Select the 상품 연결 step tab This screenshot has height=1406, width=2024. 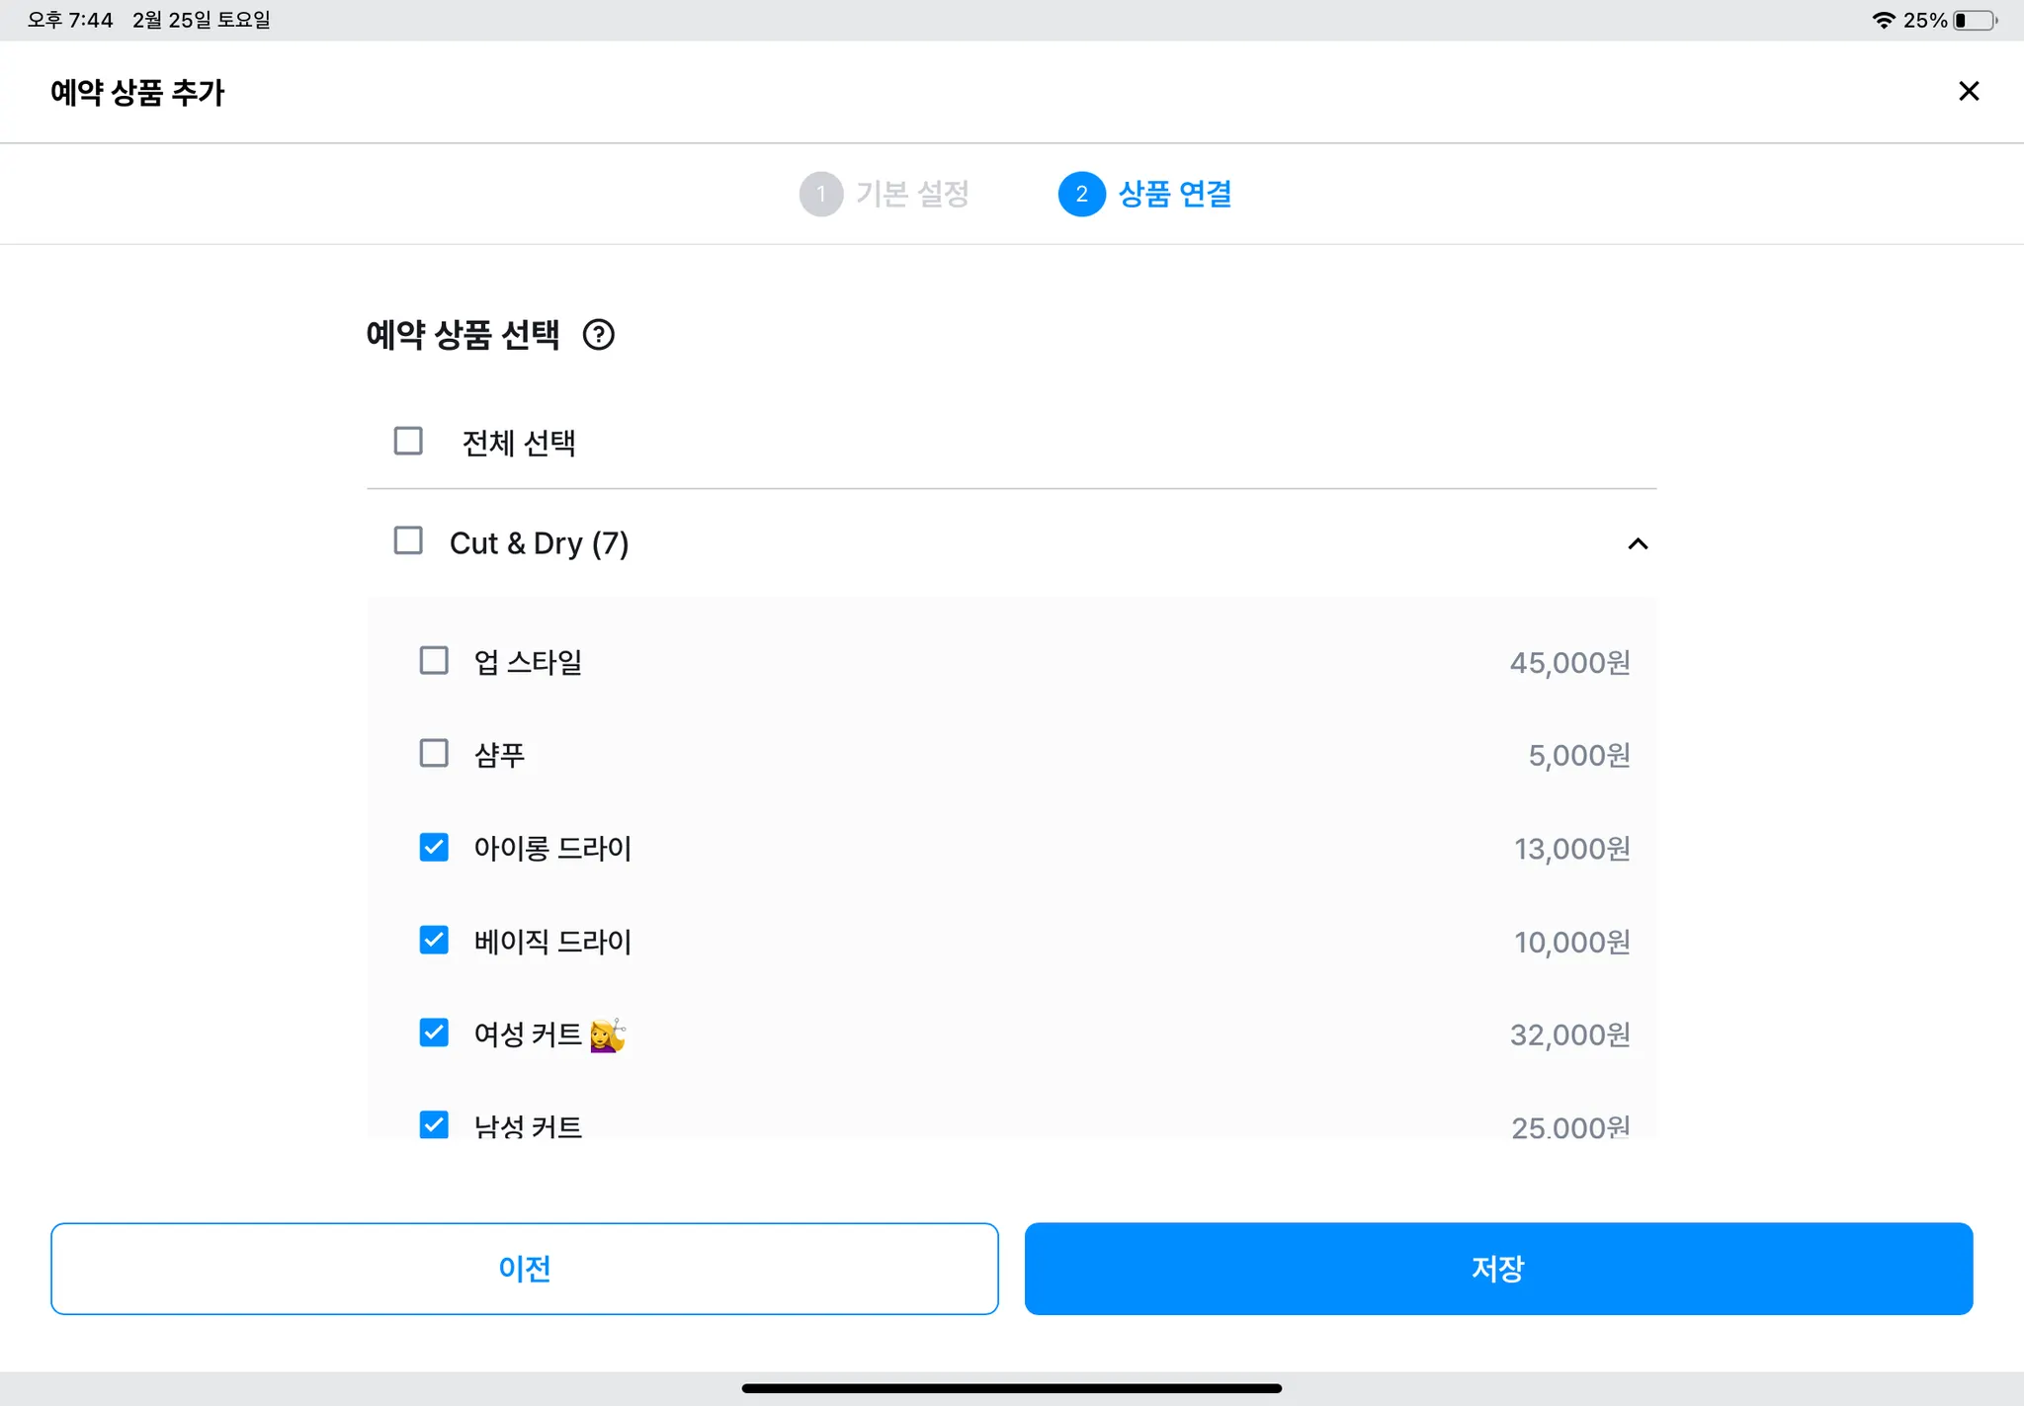click(1174, 194)
